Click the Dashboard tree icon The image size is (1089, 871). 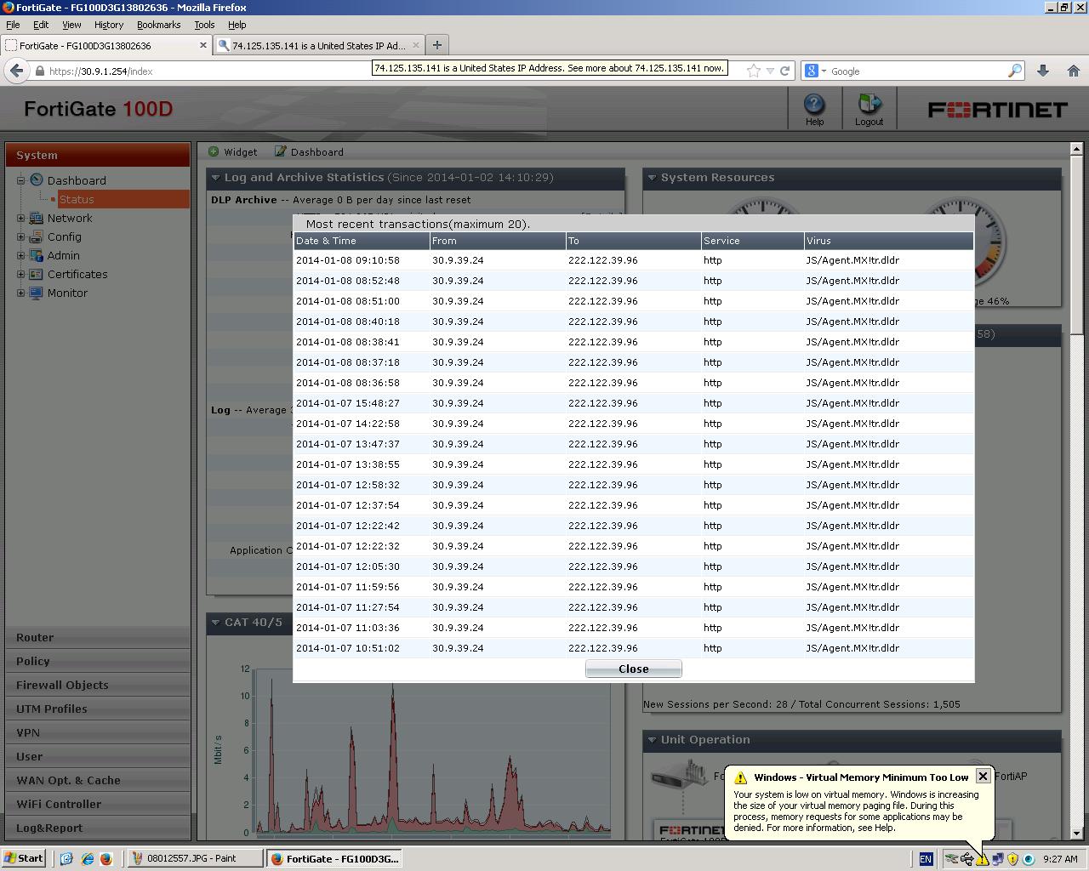(x=37, y=180)
